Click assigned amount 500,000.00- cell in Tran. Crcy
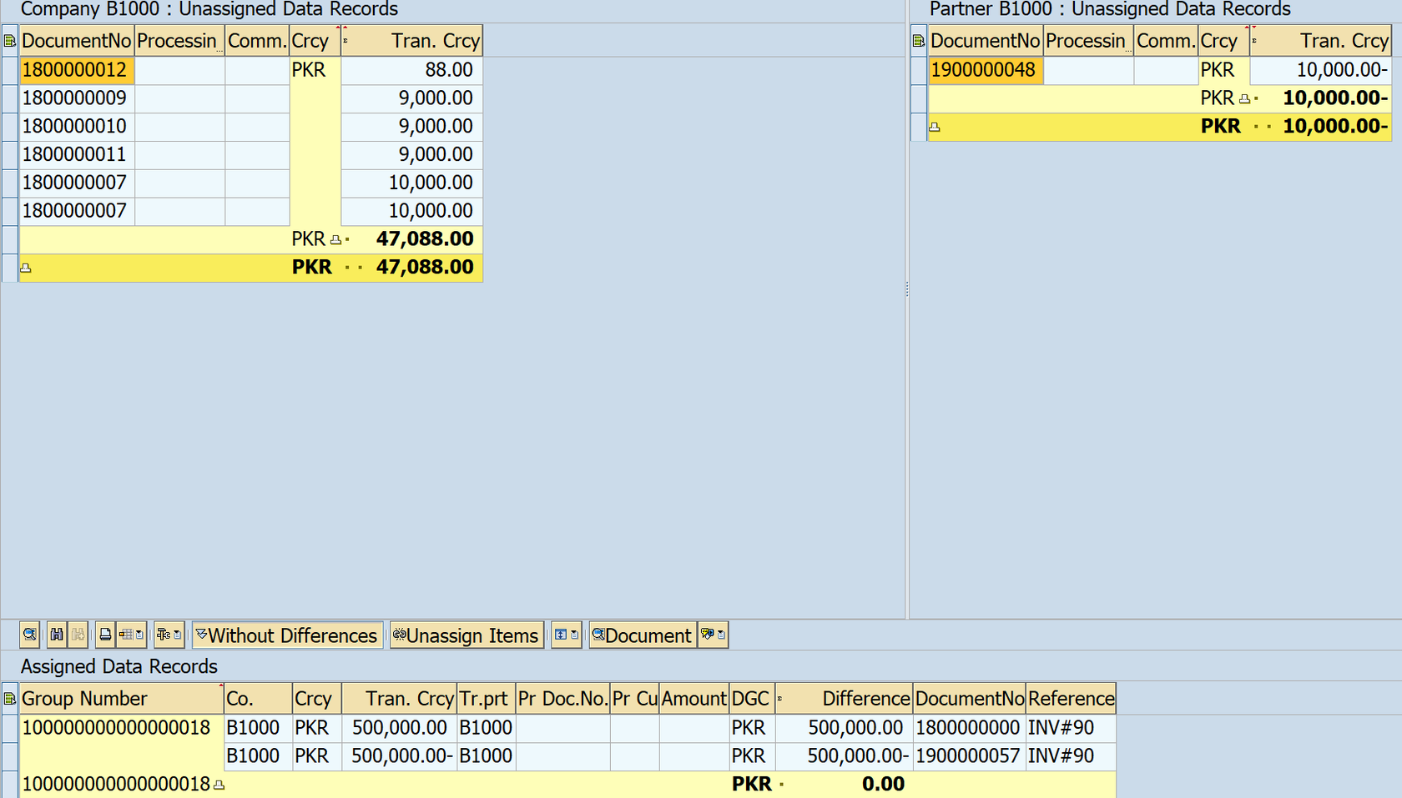Screen dimensions: 1402x798 399,756
